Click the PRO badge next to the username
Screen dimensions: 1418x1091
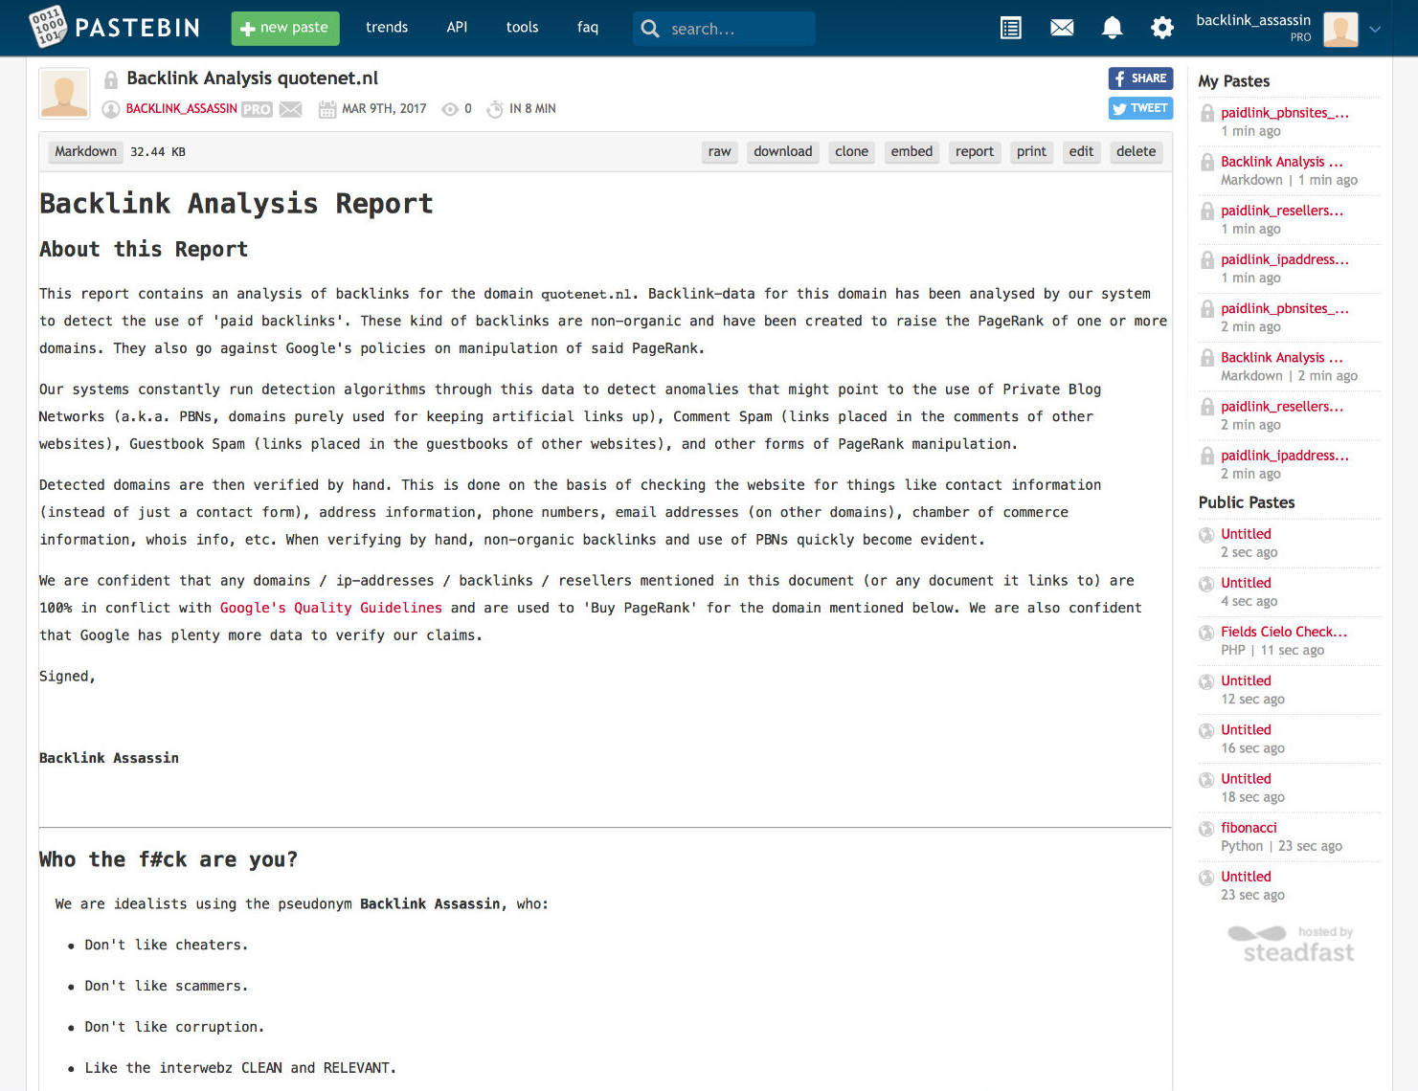(257, 109)
